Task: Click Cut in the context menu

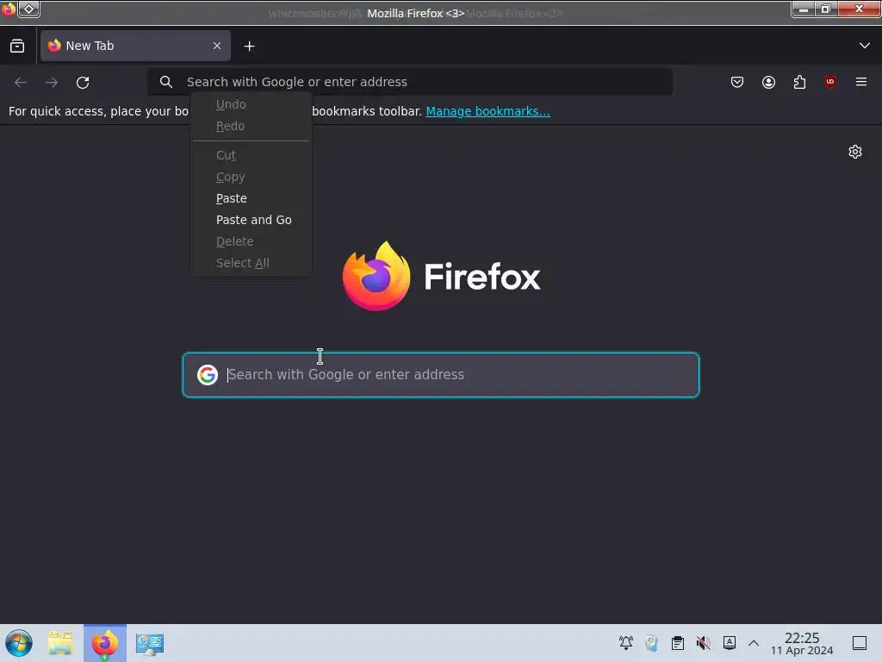Action: (x=252, y=155)
